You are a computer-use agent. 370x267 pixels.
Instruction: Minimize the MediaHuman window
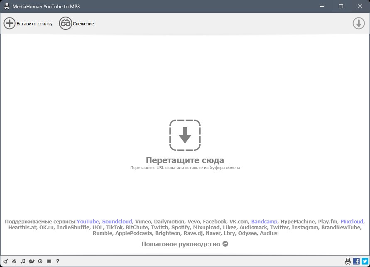322,6
